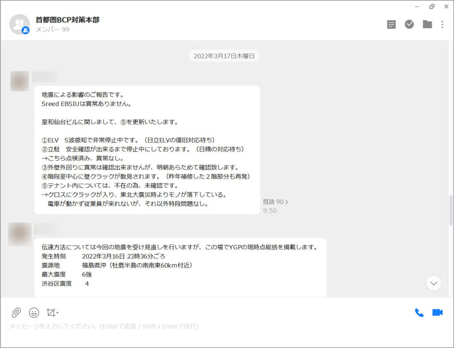Click the paperclip attach file icon
Viewport: 454px width, 348px height.
[x=16, y=312]
